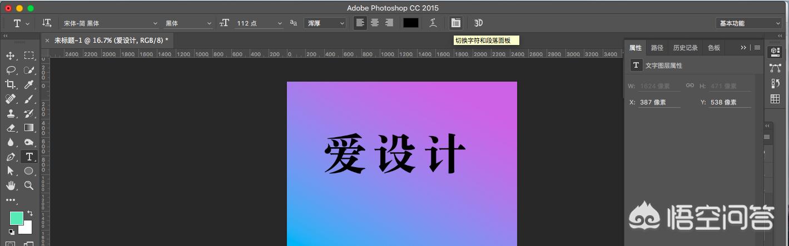The height and width of the screenshot is (246, 789).
Task: Switch to 属性 tab
Action: [x=636, y=48]
